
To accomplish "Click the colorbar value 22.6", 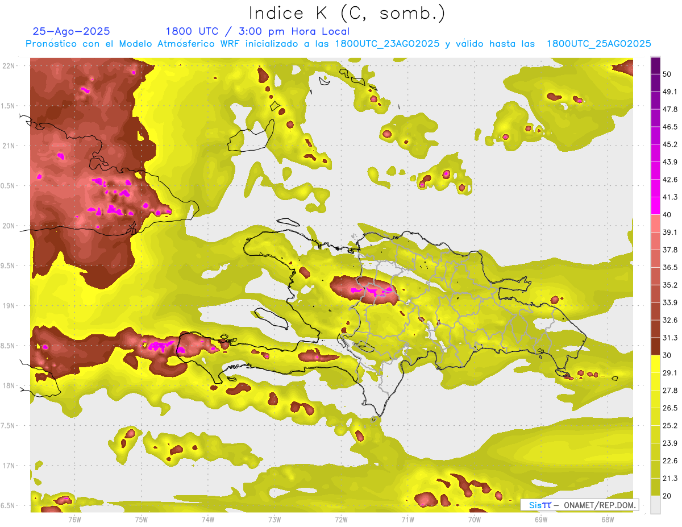I will pos(669,461).
